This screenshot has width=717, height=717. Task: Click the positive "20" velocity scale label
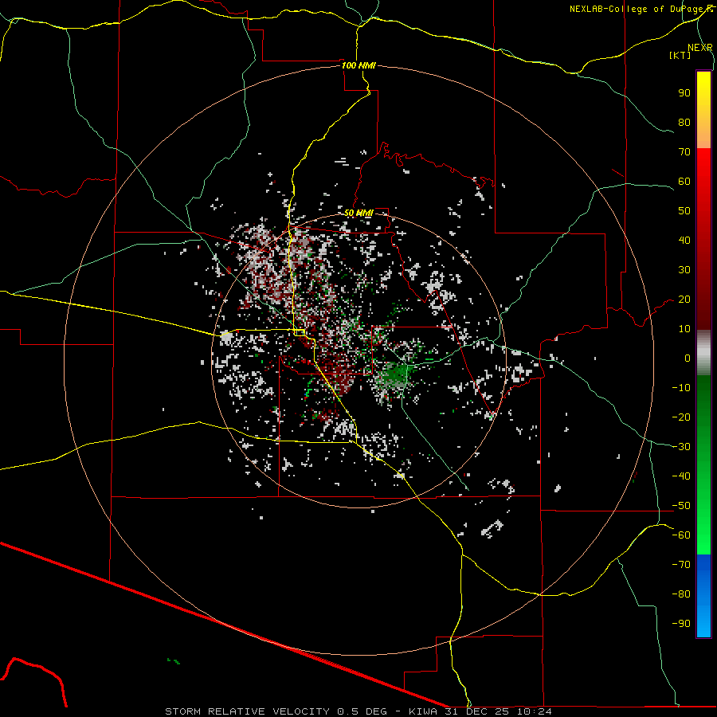point(684,300)
